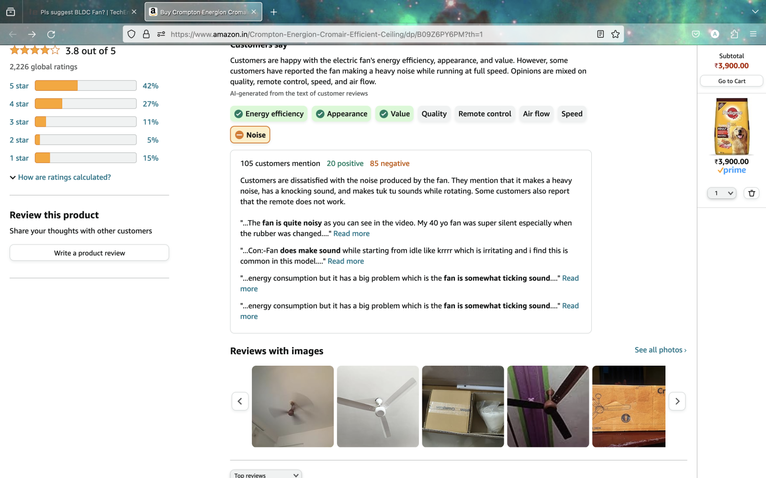The height and width of the screenshot is (478, 766).
Task: Click the 2,226 global ratings text
Action: point(44,67)
